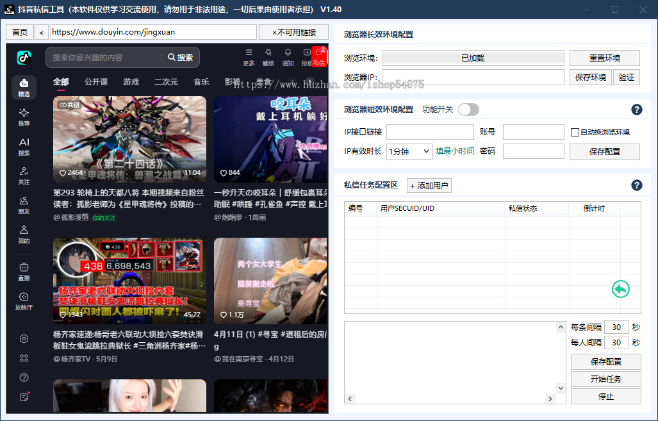Click help icon beside 私信任务配置区

coord(637,185)
